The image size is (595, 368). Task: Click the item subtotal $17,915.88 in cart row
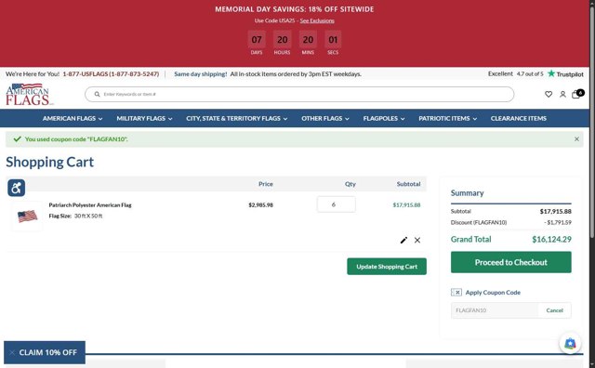(x=406, y=204)
